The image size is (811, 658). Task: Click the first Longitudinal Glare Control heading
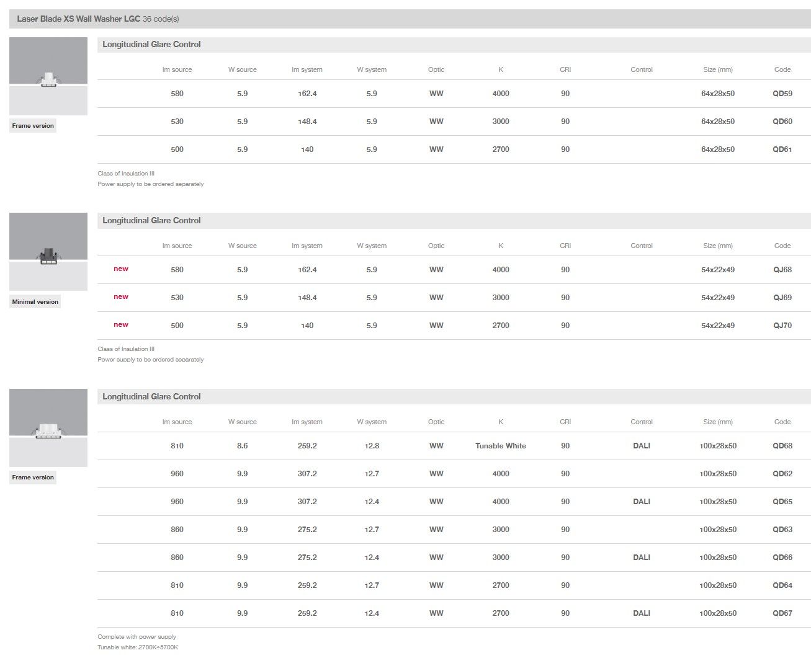click(151, 45)
